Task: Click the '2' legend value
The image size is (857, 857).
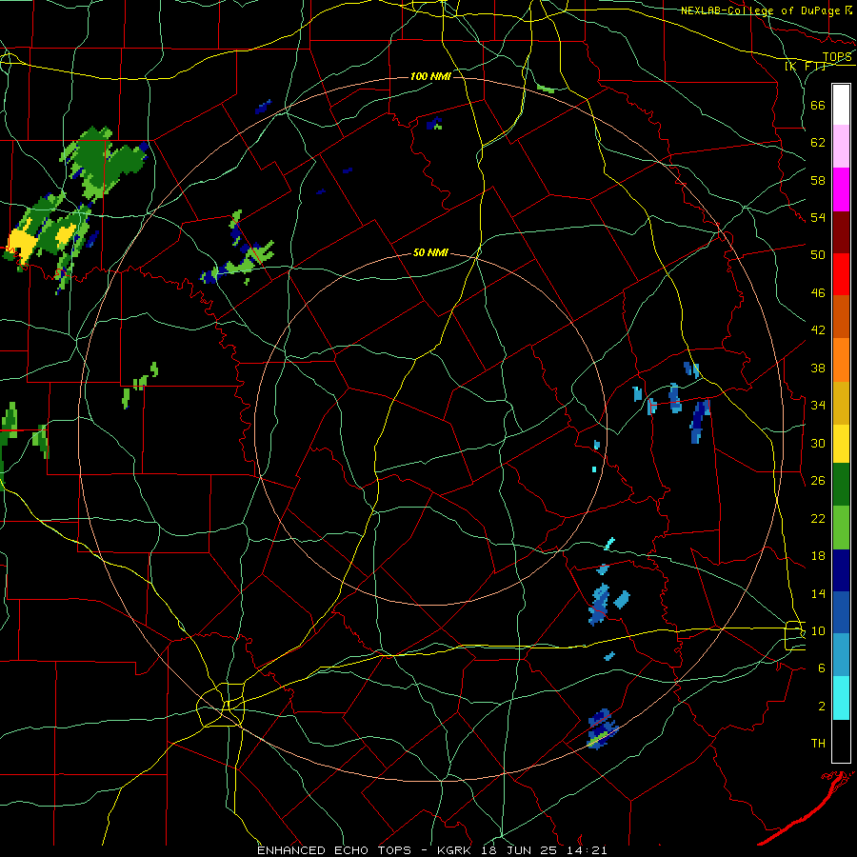Action: tap(822, 706)
